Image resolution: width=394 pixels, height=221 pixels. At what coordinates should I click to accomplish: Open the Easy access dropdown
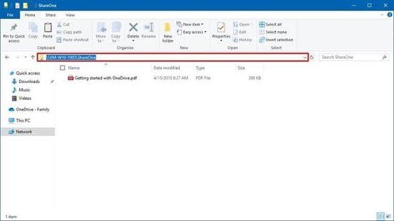[192, 32]
